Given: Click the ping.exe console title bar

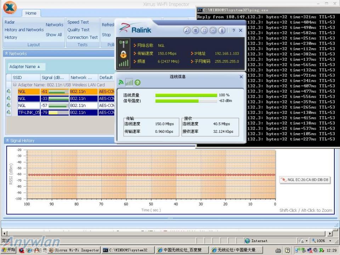Looking at the screenshot, I should 268,10.
